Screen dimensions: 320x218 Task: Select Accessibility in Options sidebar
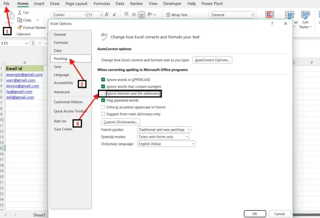[x=71, y=83]
